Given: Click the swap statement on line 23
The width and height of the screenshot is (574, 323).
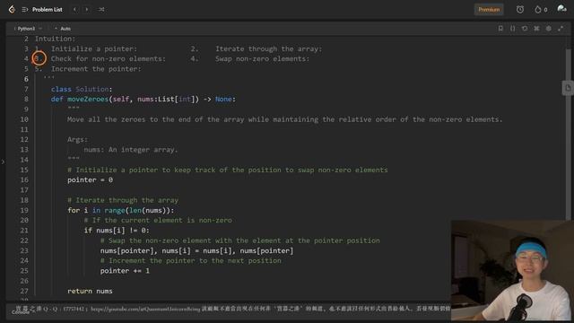Looking at the screenshot, I should 197,250.
